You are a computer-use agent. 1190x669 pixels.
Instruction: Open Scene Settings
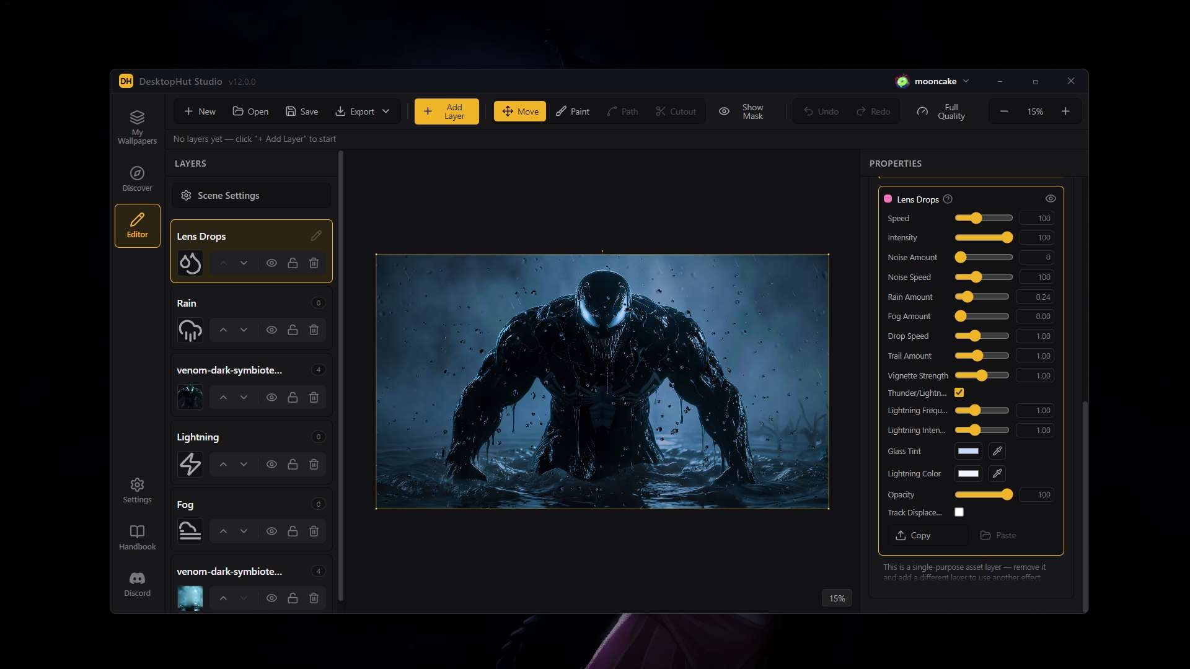tap(251, 195)
